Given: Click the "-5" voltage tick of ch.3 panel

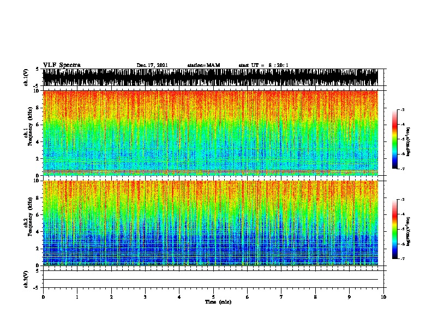Looking at the screenshot, I should point(37,288).
